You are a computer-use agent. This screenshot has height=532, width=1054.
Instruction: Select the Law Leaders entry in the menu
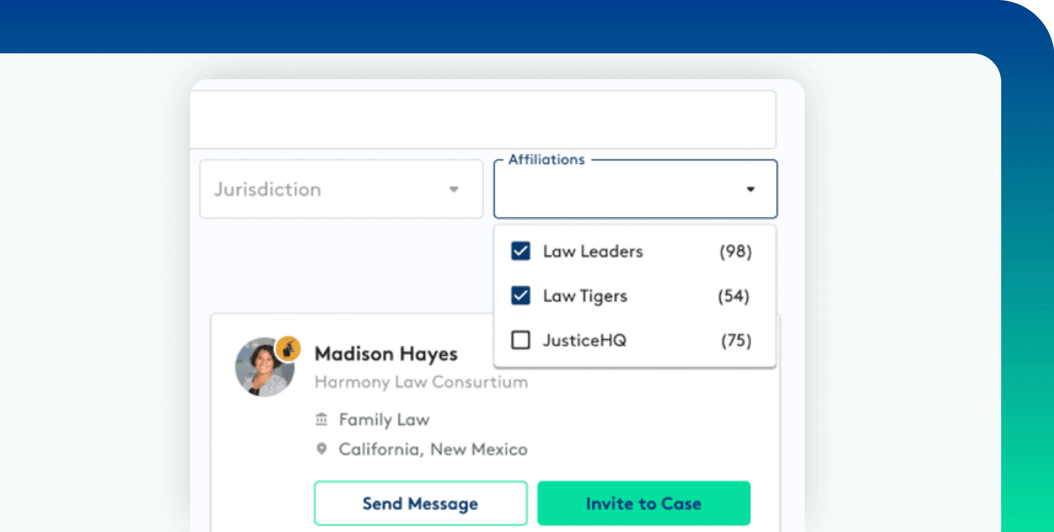pos(593,251)
